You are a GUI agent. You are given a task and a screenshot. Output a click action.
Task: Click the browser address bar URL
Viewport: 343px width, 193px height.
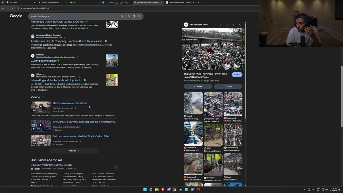click(36, 8)
